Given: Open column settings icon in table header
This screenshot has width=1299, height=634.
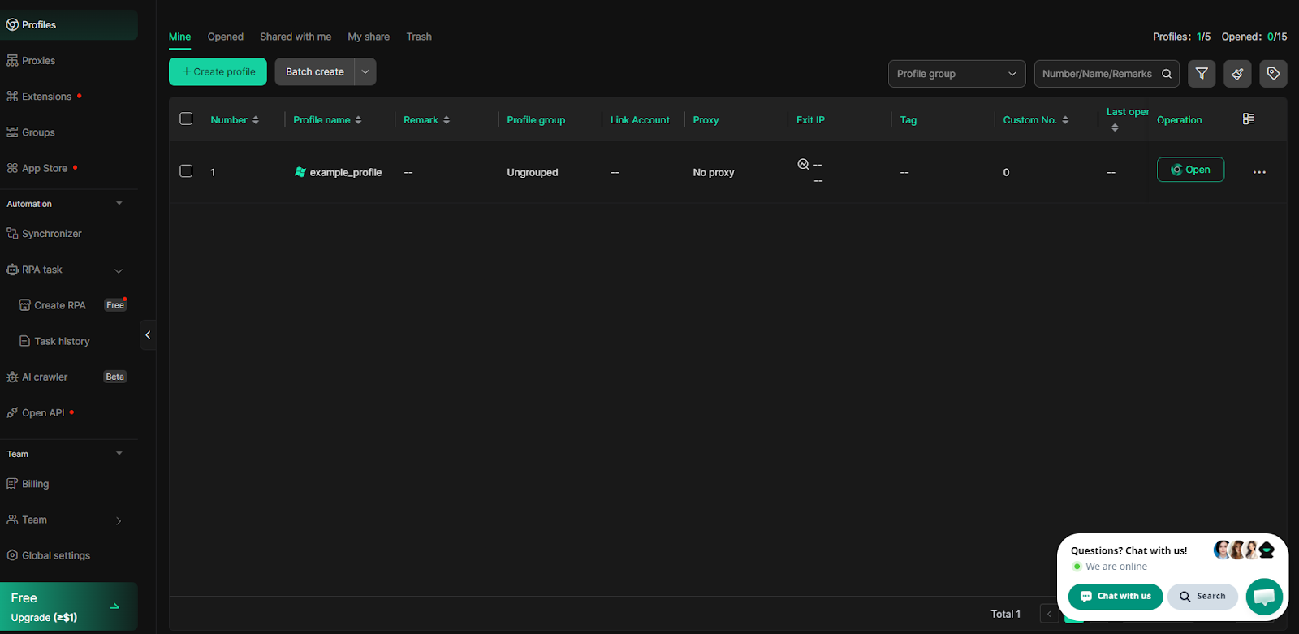Looking at the screenshot, I should point(1249,119).
